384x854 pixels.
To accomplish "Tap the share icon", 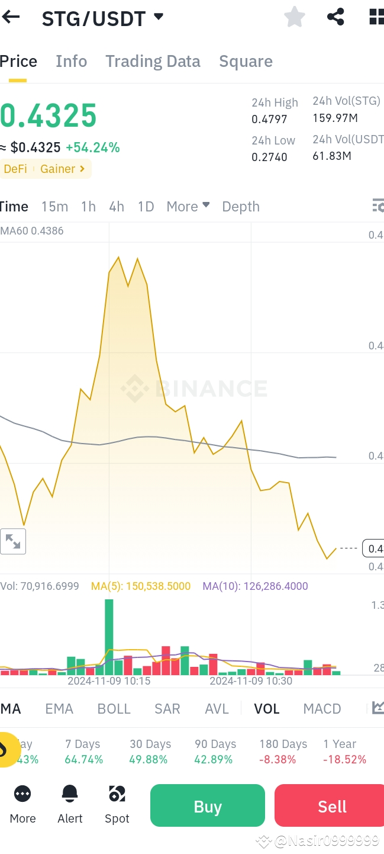I will 335,17.
